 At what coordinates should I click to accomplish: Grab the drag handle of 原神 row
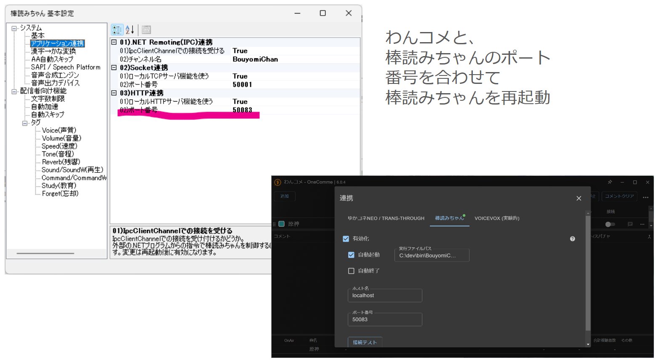[275, 224]
